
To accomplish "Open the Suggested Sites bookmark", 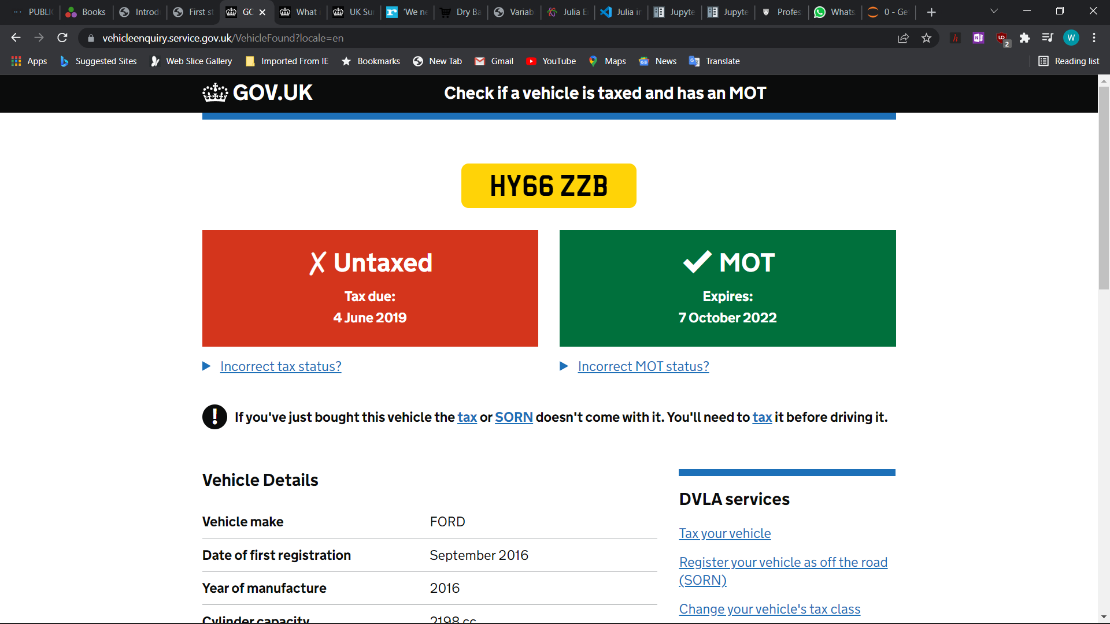I will click(99, 61).
